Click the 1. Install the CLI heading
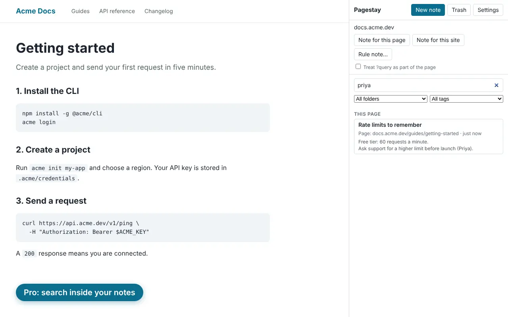Screen dimensions: 508x317 [48, 91]
